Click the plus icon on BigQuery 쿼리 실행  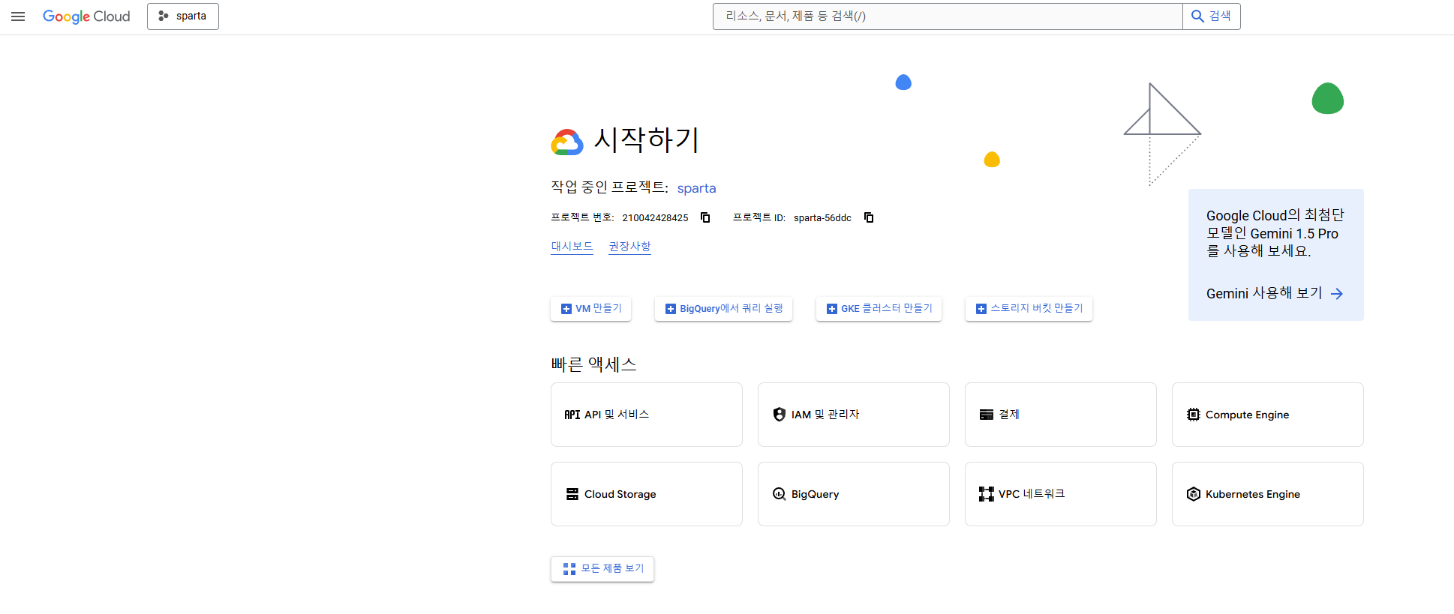pyautogui.click(x=671, y=309)
